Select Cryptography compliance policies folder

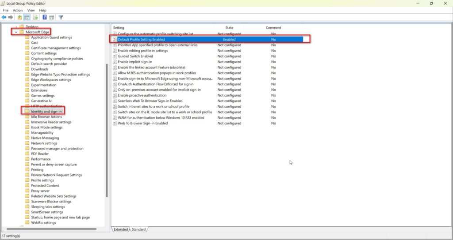[x=57, y=59]
